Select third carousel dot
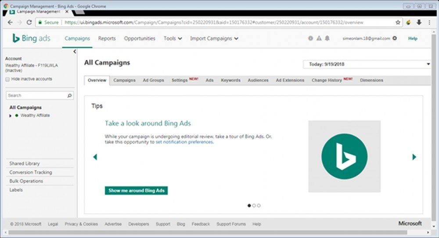 259,206
